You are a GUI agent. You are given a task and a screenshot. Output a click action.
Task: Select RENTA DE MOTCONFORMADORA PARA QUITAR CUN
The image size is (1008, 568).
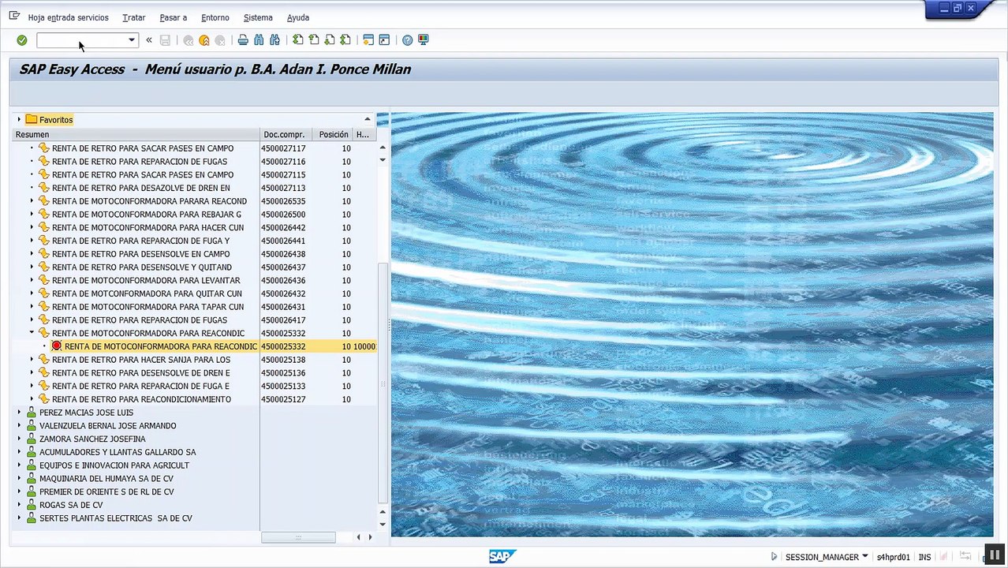point(147,293)
